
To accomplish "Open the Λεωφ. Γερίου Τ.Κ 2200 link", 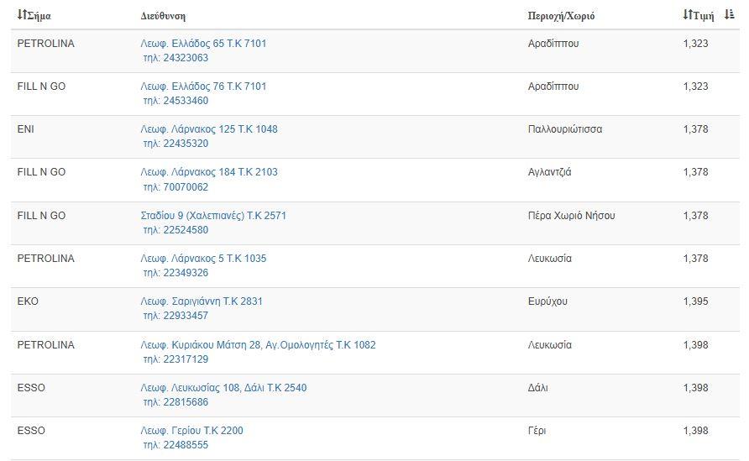I will point(191,431).
